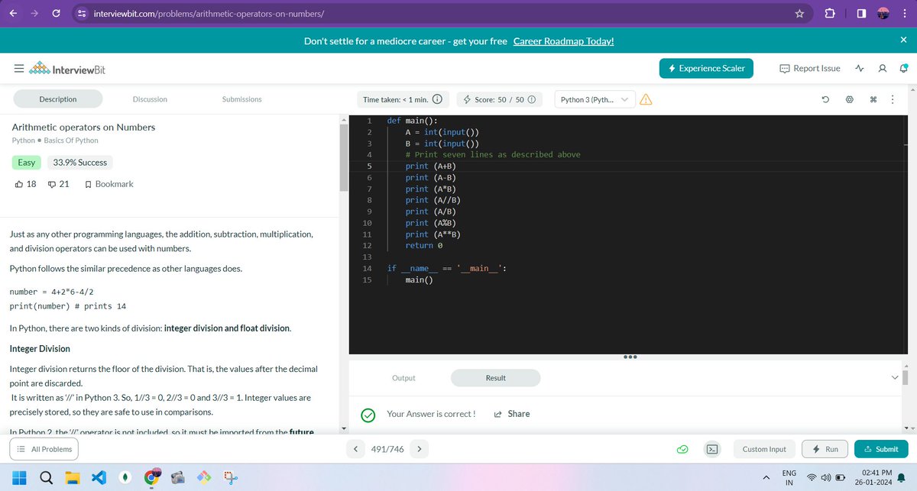Click the Python breadcrumb link
The width and height of the screenshot is (917, 491).
(24, 141)
